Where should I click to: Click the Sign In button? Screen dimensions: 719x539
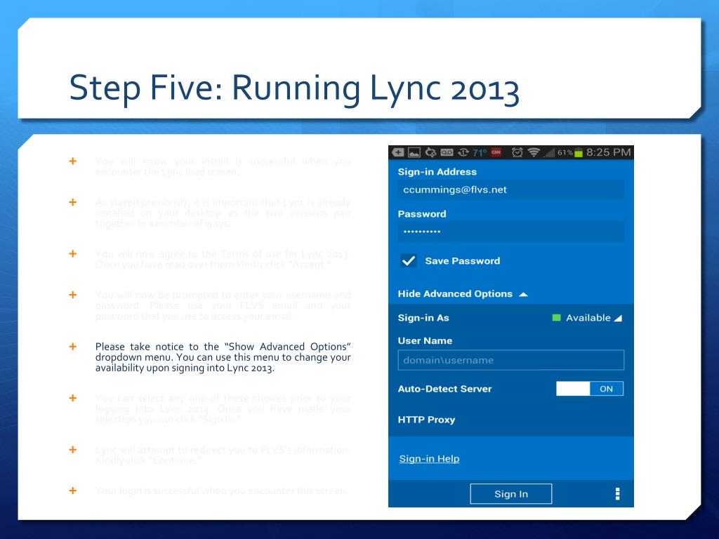click(x=511, y=494)
